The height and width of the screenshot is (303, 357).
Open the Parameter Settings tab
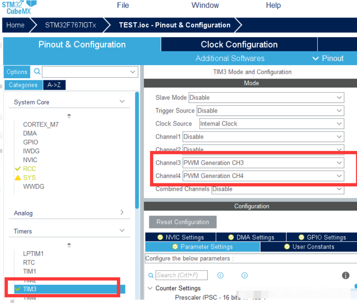tap(203, 247)
